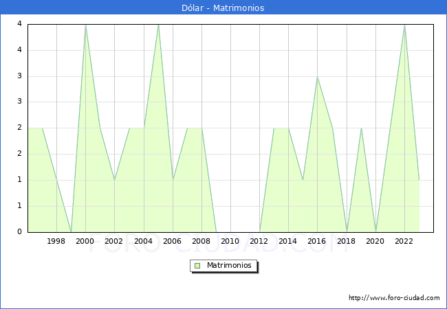Click the 2010 year on the axis
447x309 pixels.
[x=230, y=241]
